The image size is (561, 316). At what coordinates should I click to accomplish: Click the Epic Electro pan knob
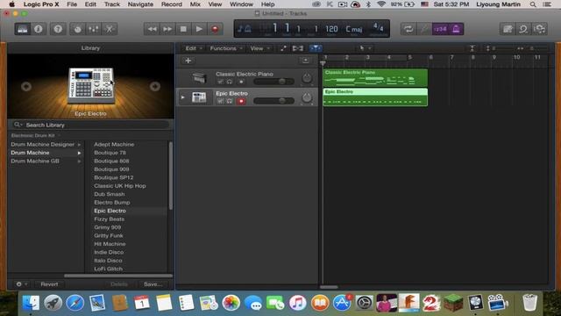[307, 97]
